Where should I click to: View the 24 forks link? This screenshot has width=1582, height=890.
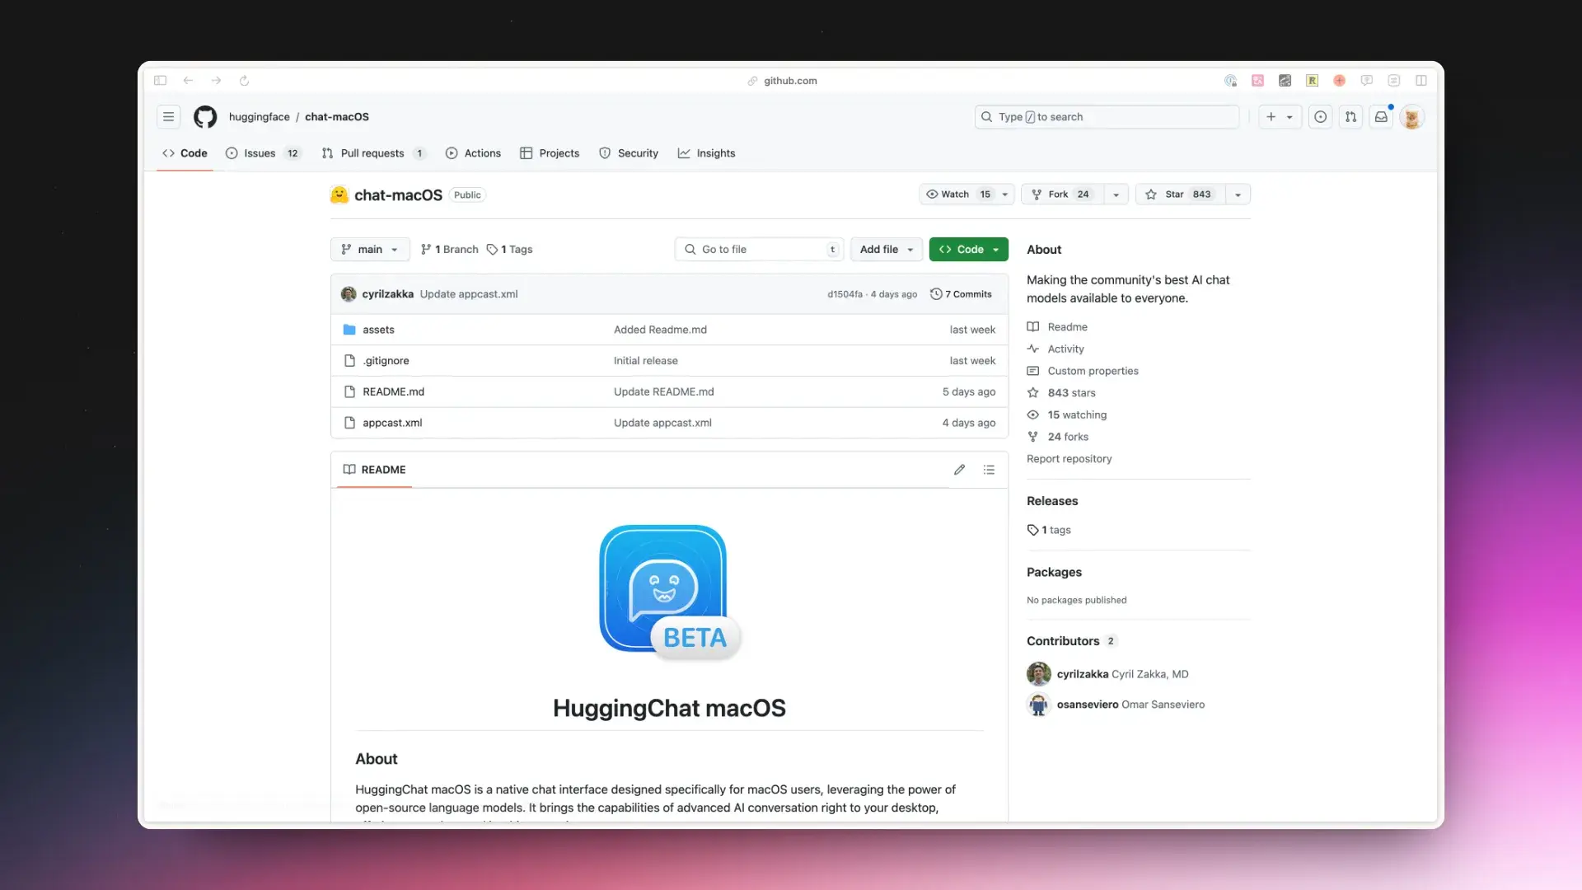pyautogui.click(x=1058, y=437)
